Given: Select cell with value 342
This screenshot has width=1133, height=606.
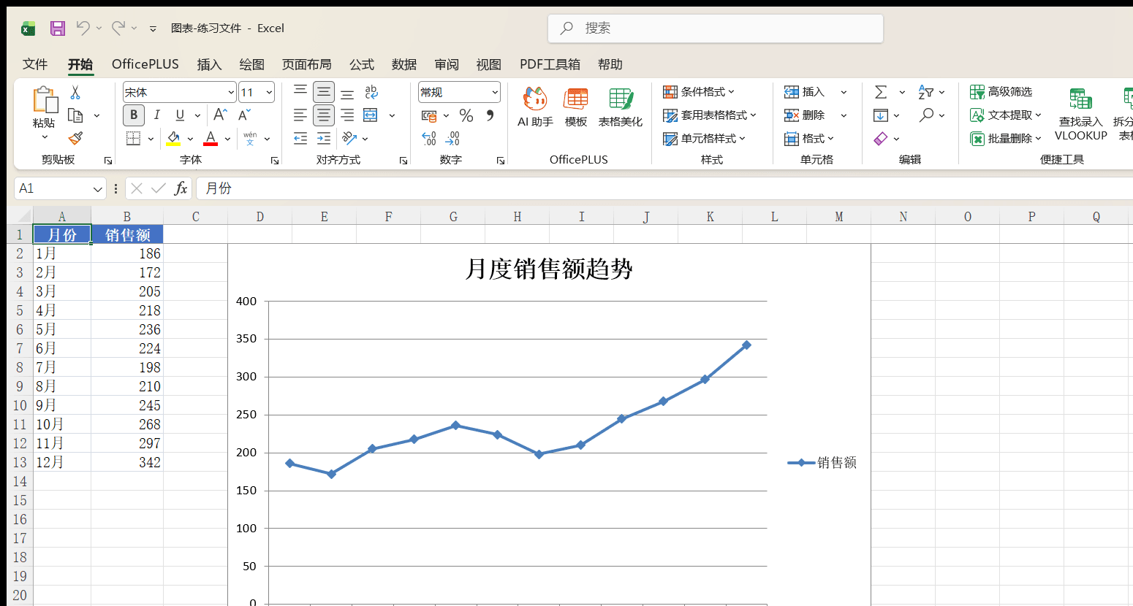Looking at the screenshot, I should (127, 462).
